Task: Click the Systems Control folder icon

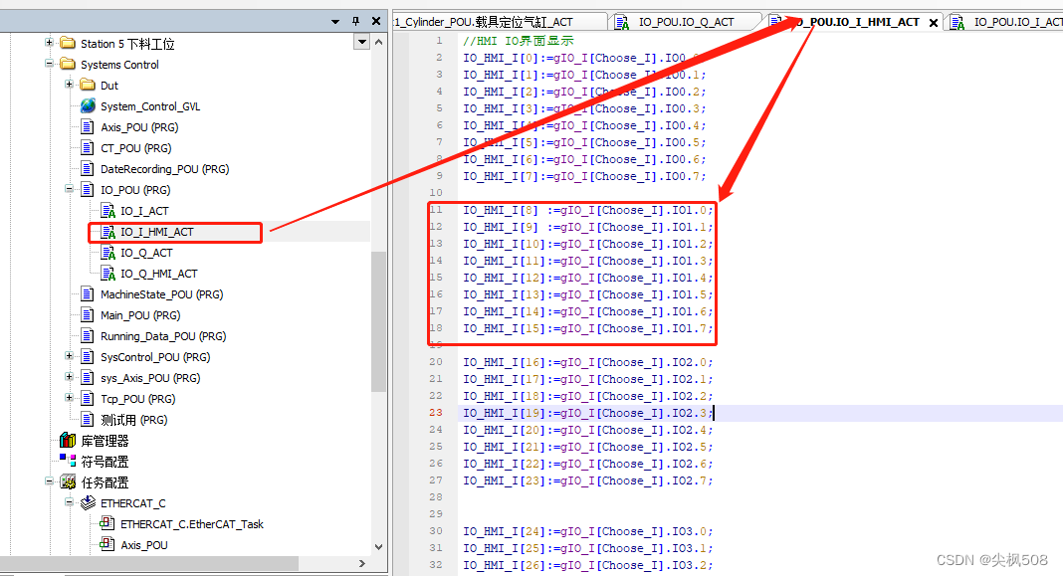Action: (x=67, y=65)
